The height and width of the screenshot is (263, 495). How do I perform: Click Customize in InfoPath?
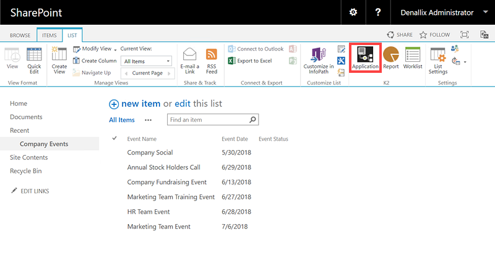319,61
